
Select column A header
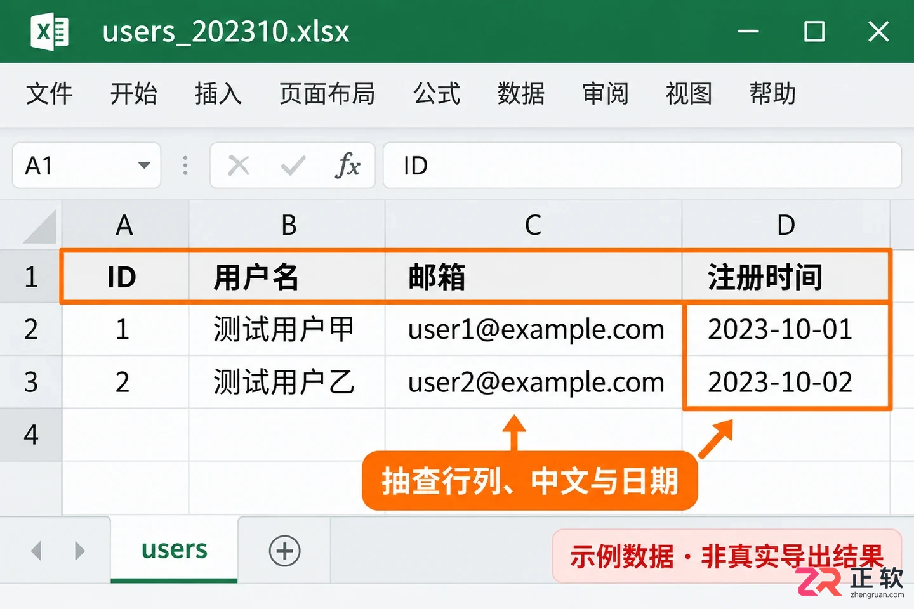coord(125,225)
